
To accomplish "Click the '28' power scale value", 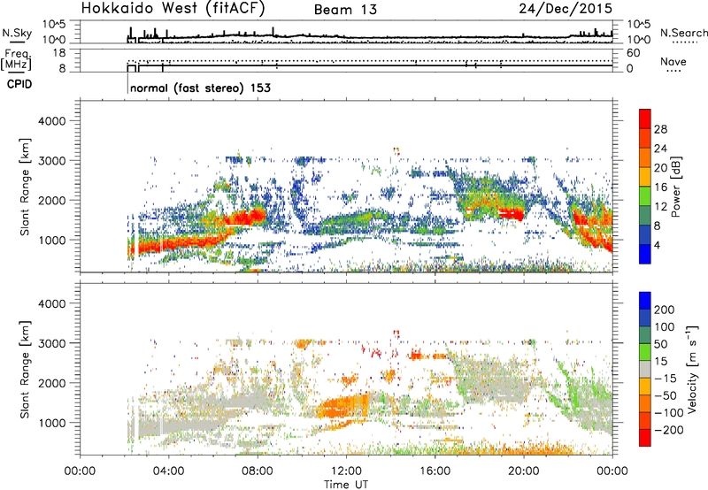I will [660, 129].
